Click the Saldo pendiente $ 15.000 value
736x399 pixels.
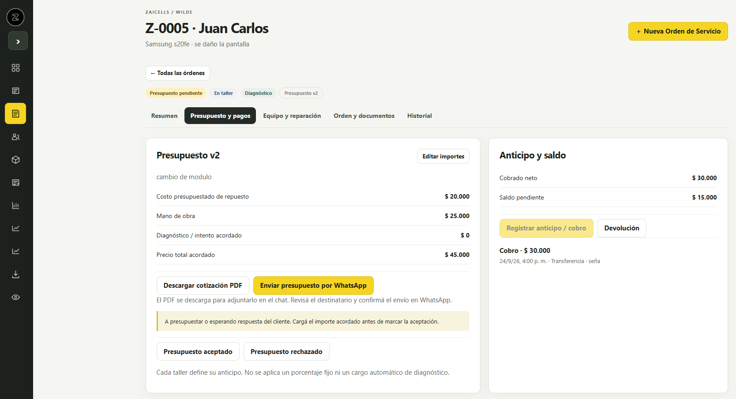(705, 197)
